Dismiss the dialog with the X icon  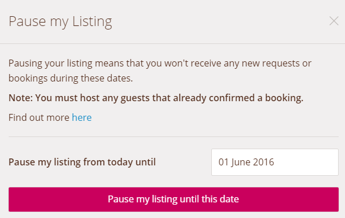point(334,21)
